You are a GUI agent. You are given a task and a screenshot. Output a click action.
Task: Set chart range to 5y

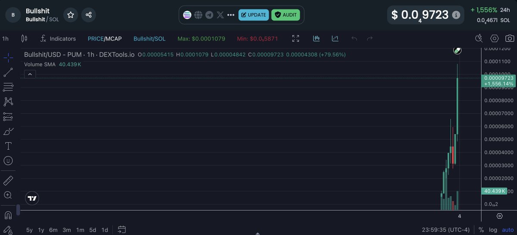coord(29,230)
